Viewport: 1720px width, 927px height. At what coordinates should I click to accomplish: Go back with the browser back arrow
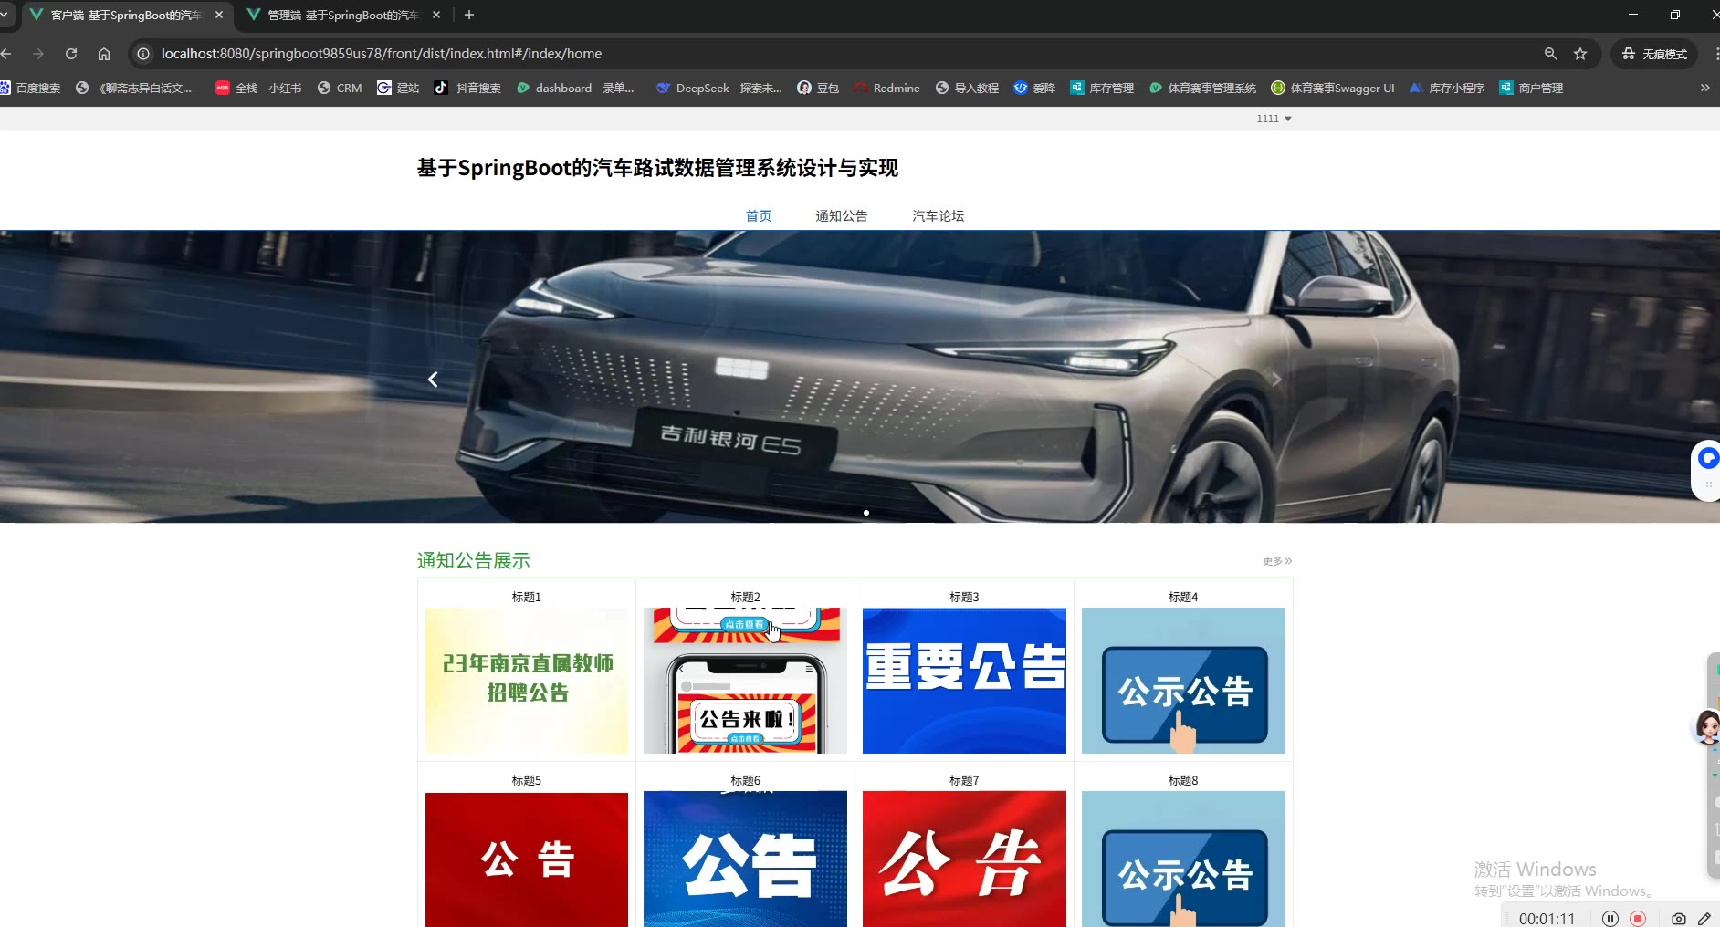(x=6, y=54)
